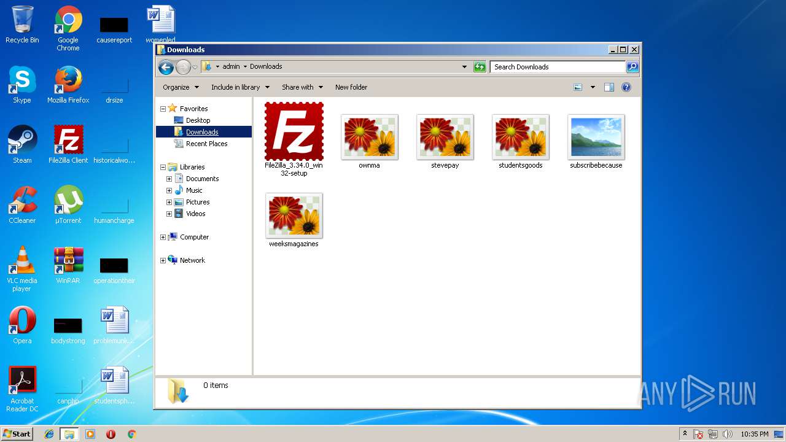This screenshot has width=786, height=442.
Task: Open the µTorrent desktop shortcut
Action: pyautogui.click(x=68, y=206)
